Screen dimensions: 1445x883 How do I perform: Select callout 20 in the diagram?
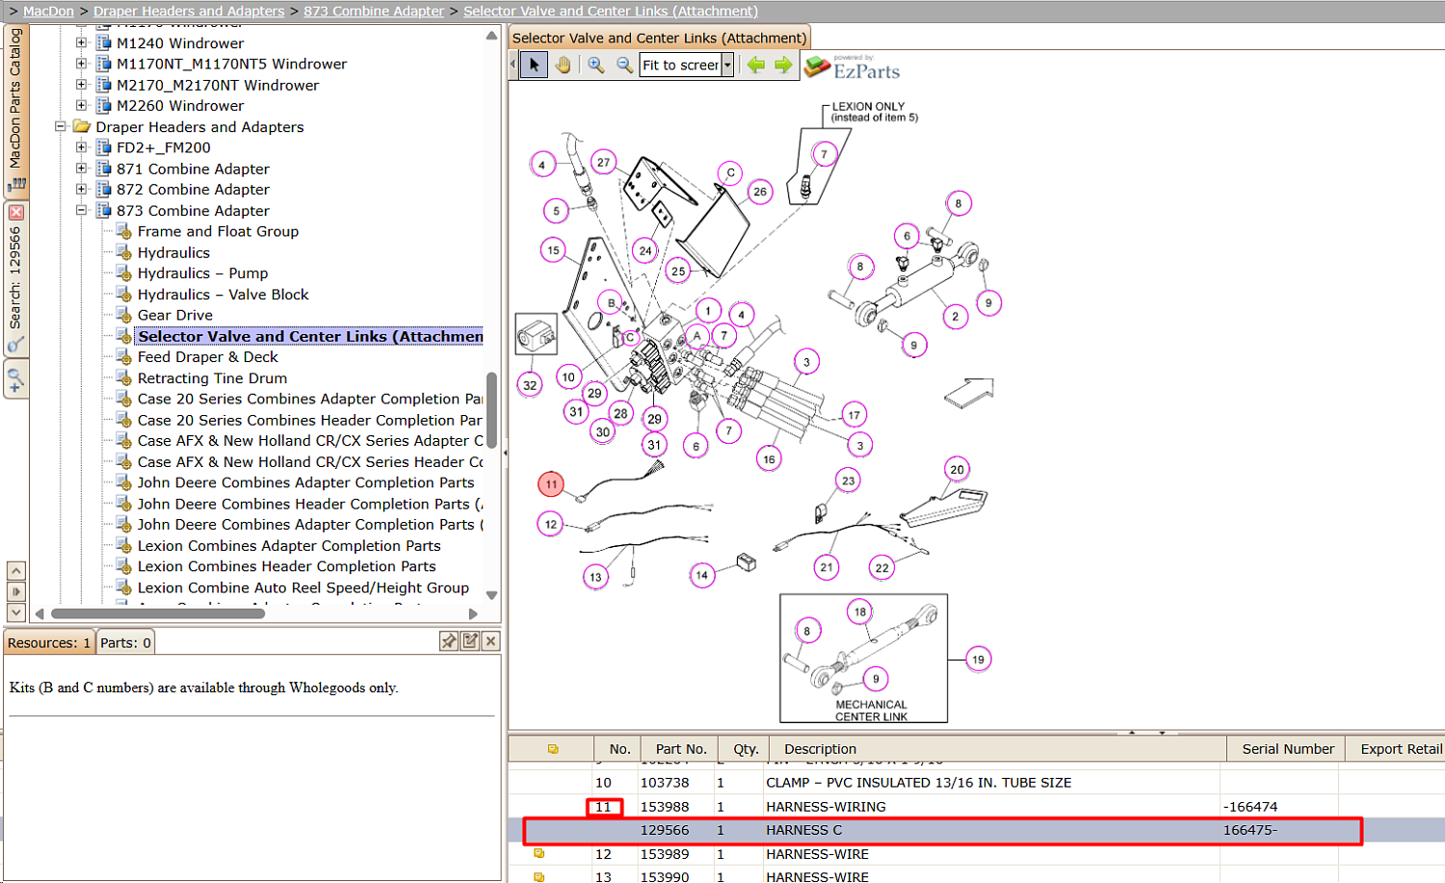[x=957, y=470]
